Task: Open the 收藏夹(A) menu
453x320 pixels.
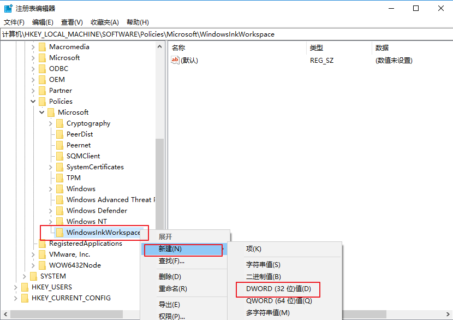Action: coord(105,22)
